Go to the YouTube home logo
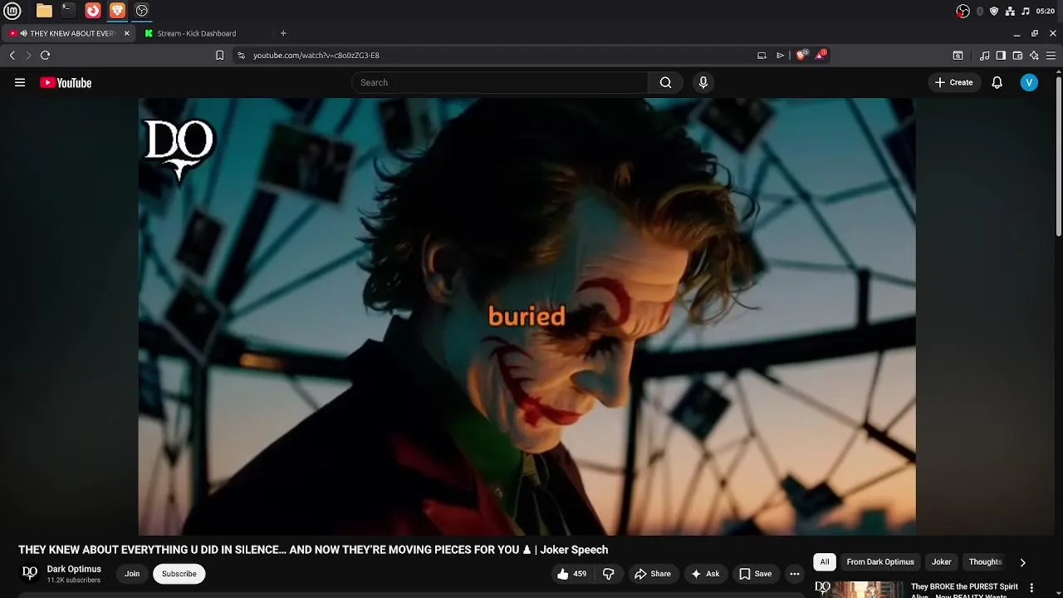The image size is (1063, 598). tap(66, 82)
